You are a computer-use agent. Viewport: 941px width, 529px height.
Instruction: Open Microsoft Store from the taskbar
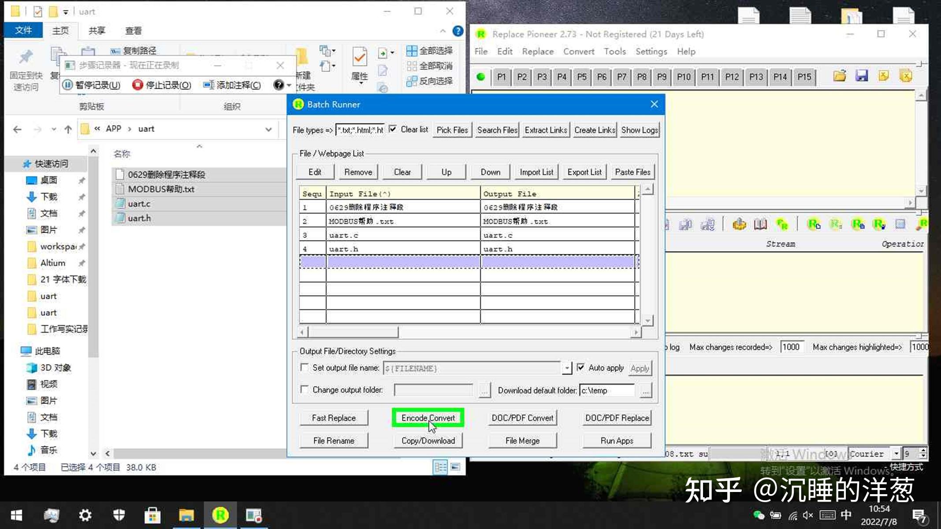[152, 515]
